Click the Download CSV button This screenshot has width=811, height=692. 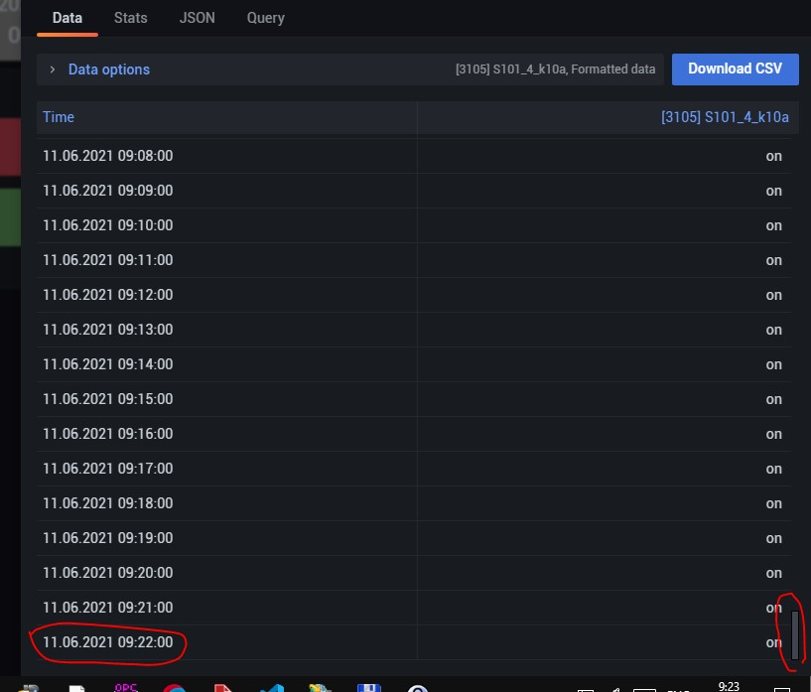pos(735,69)
